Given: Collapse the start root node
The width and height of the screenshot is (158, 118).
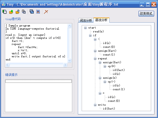Looking at the screenshot, I should point(85,28).
